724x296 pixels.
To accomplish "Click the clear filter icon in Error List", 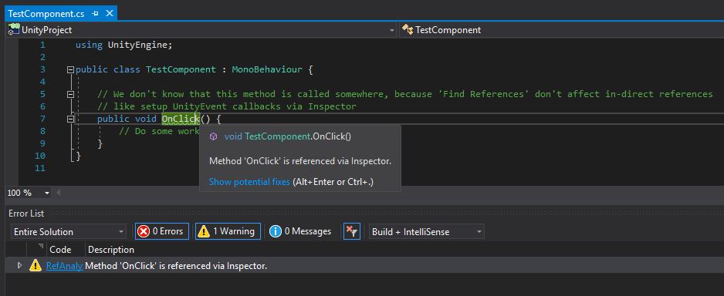I will [352, 231].
